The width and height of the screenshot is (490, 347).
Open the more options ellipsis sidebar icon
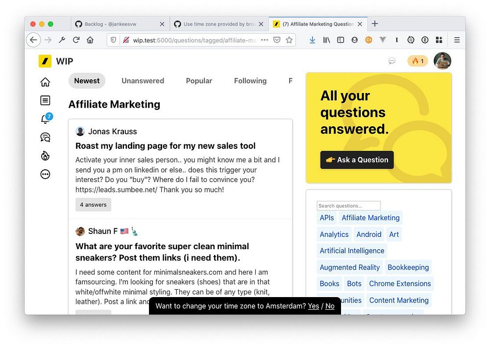[x=45, y=174]
